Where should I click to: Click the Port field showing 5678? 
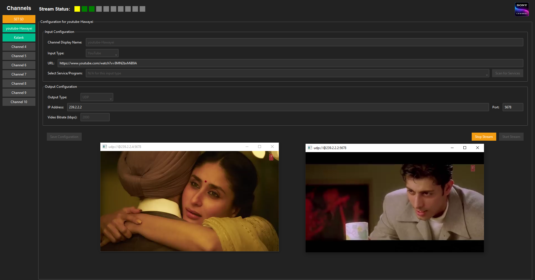click(x=513, y=107)
